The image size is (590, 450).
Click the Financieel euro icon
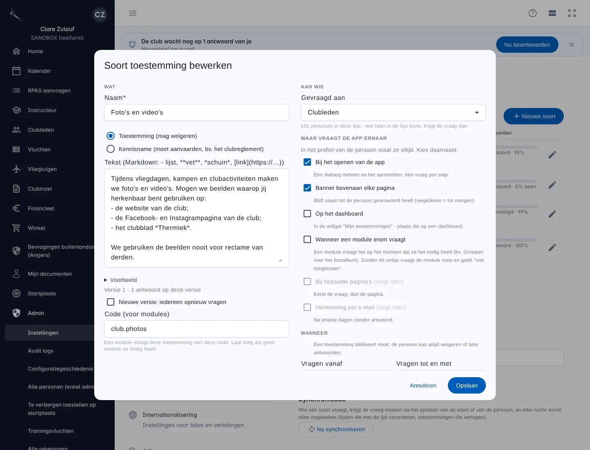[16, 208]
